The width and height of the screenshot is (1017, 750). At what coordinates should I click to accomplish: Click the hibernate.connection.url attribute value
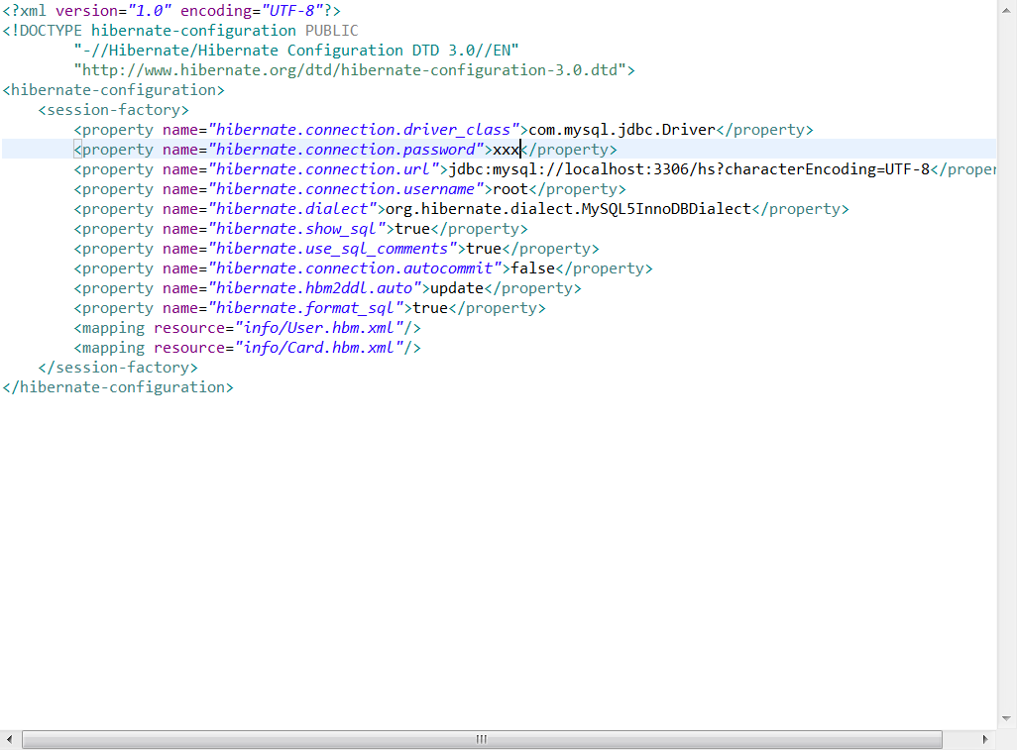click(324, 169)
